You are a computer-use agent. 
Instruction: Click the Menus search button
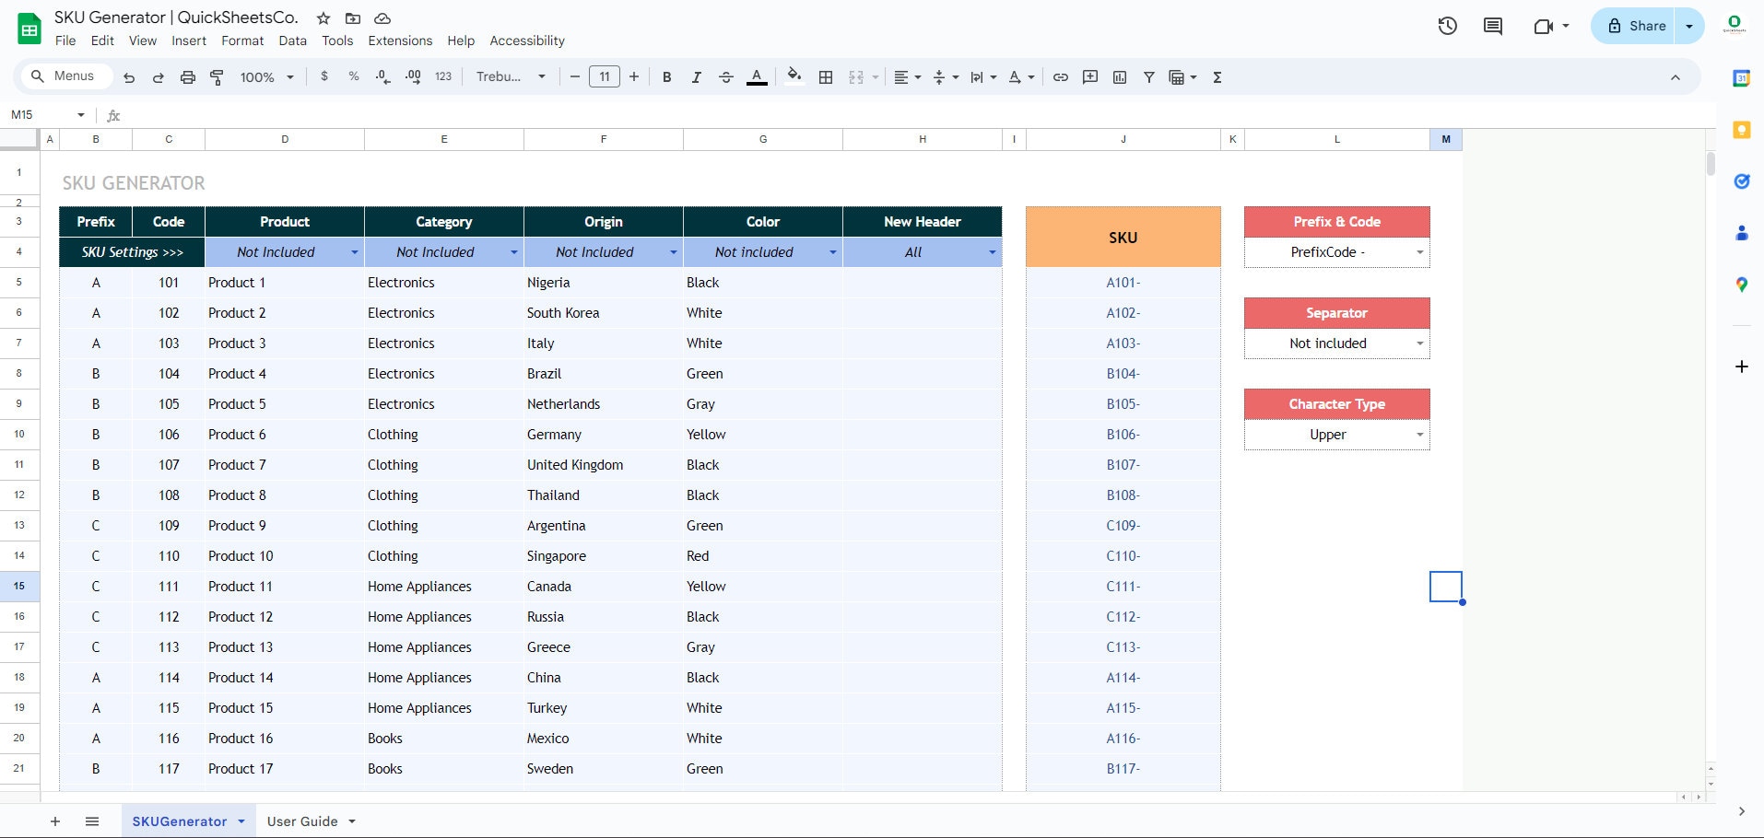[x=65, y=76]
